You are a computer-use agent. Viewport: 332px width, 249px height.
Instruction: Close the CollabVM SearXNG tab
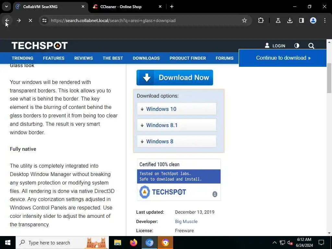coord(83,6)
